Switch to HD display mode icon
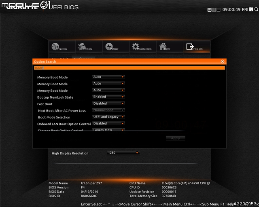 point(209,10)
